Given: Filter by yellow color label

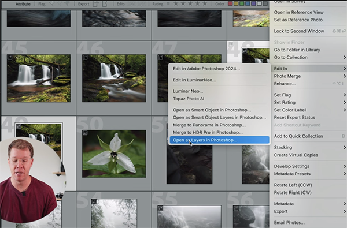Looking at the screenshot, I should click(236, 4).
